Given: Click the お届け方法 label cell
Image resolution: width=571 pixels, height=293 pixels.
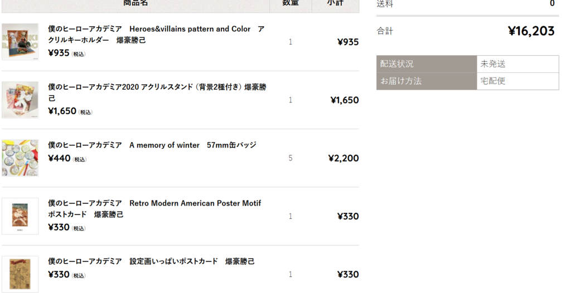Looking at the screenshot, I should point(427,81).
